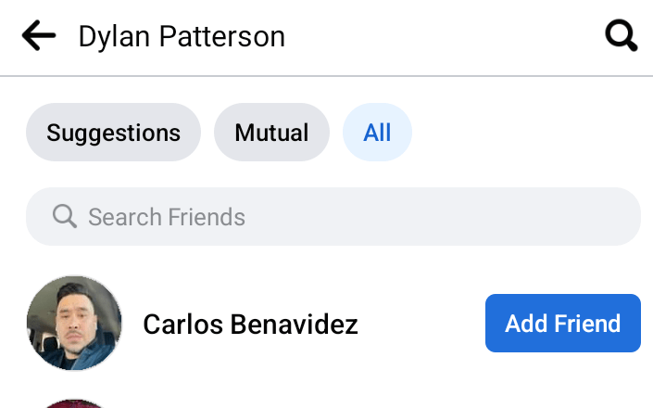Tap the partially visible avatar below Carlos
653x408 pixels.
[x=74, y=403]
